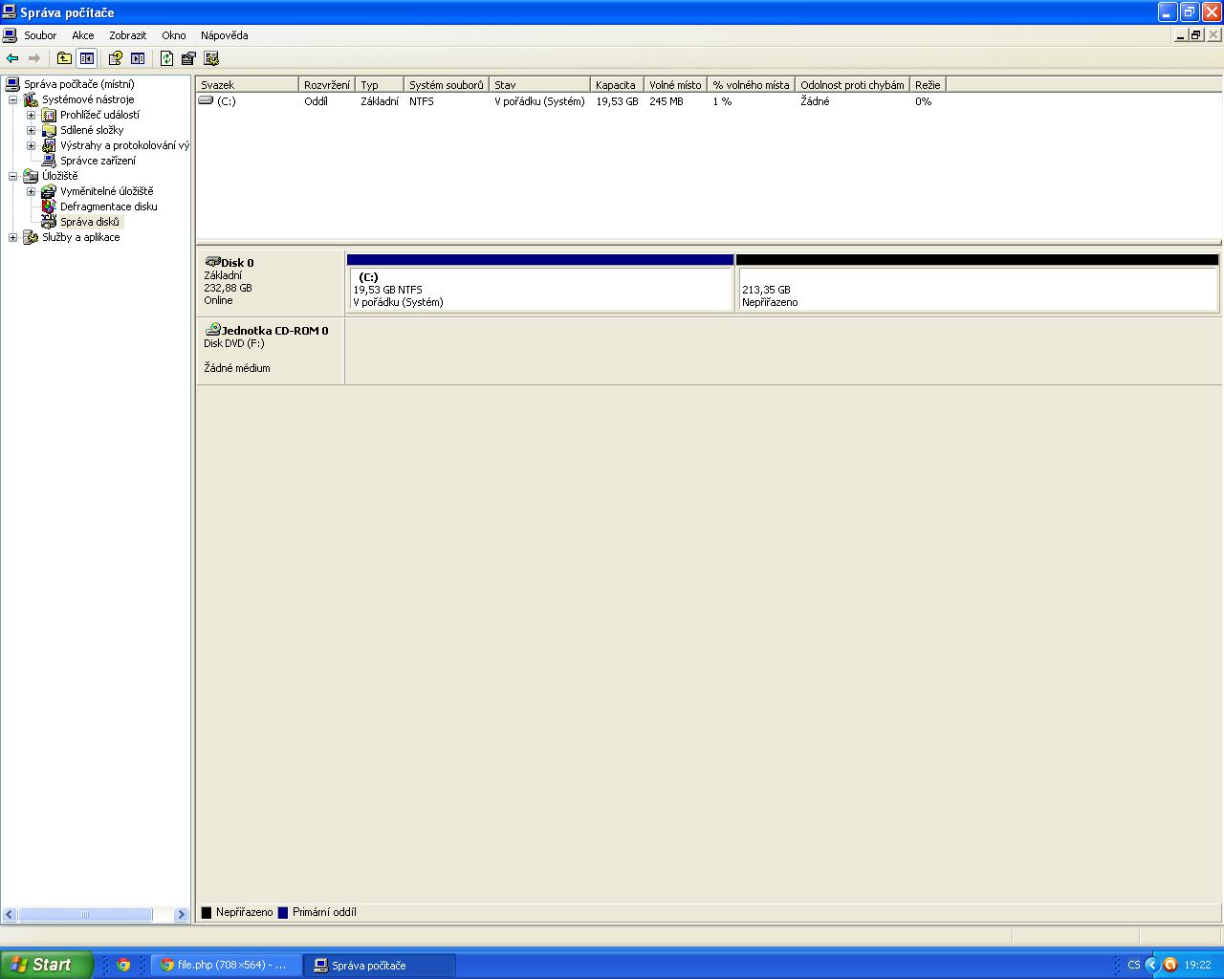Select the (C:) 19,53 GB NTFS partition block

click(539, 282)
